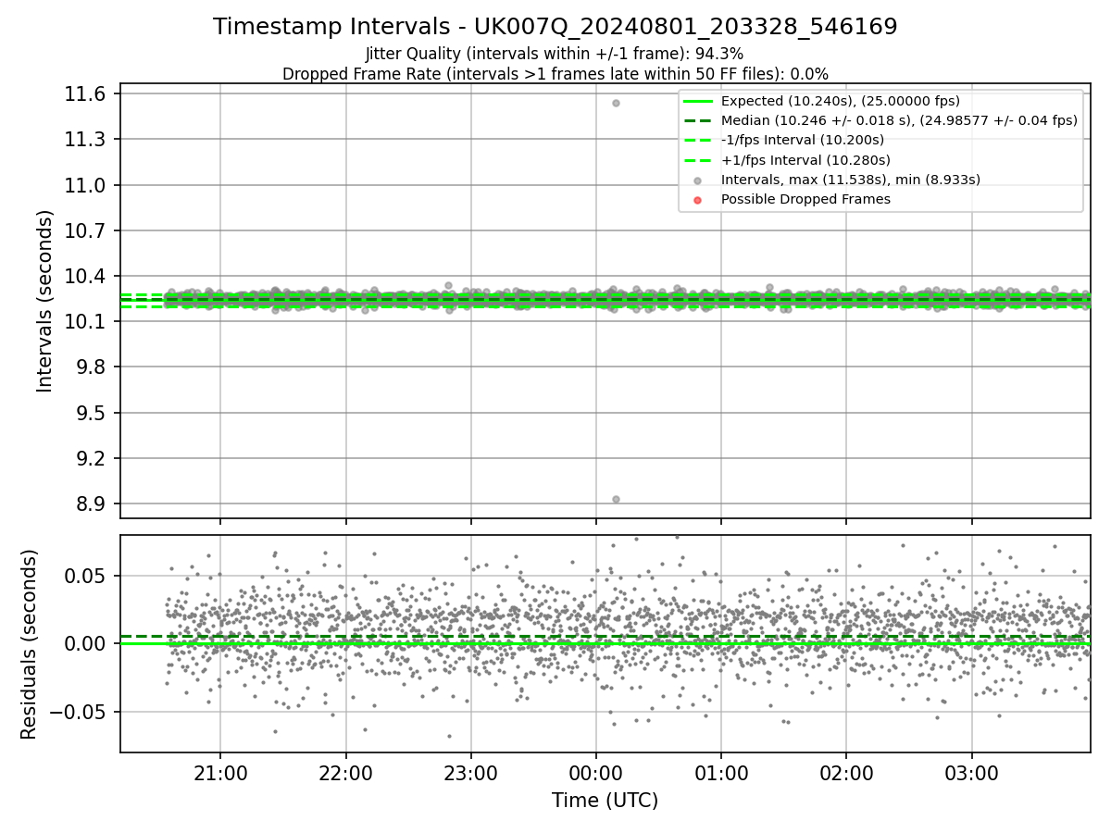This screenshot has width=1111, height=833.
Task: Click the 9.8 tick on intervals axis
Action: tap(93, 367)
